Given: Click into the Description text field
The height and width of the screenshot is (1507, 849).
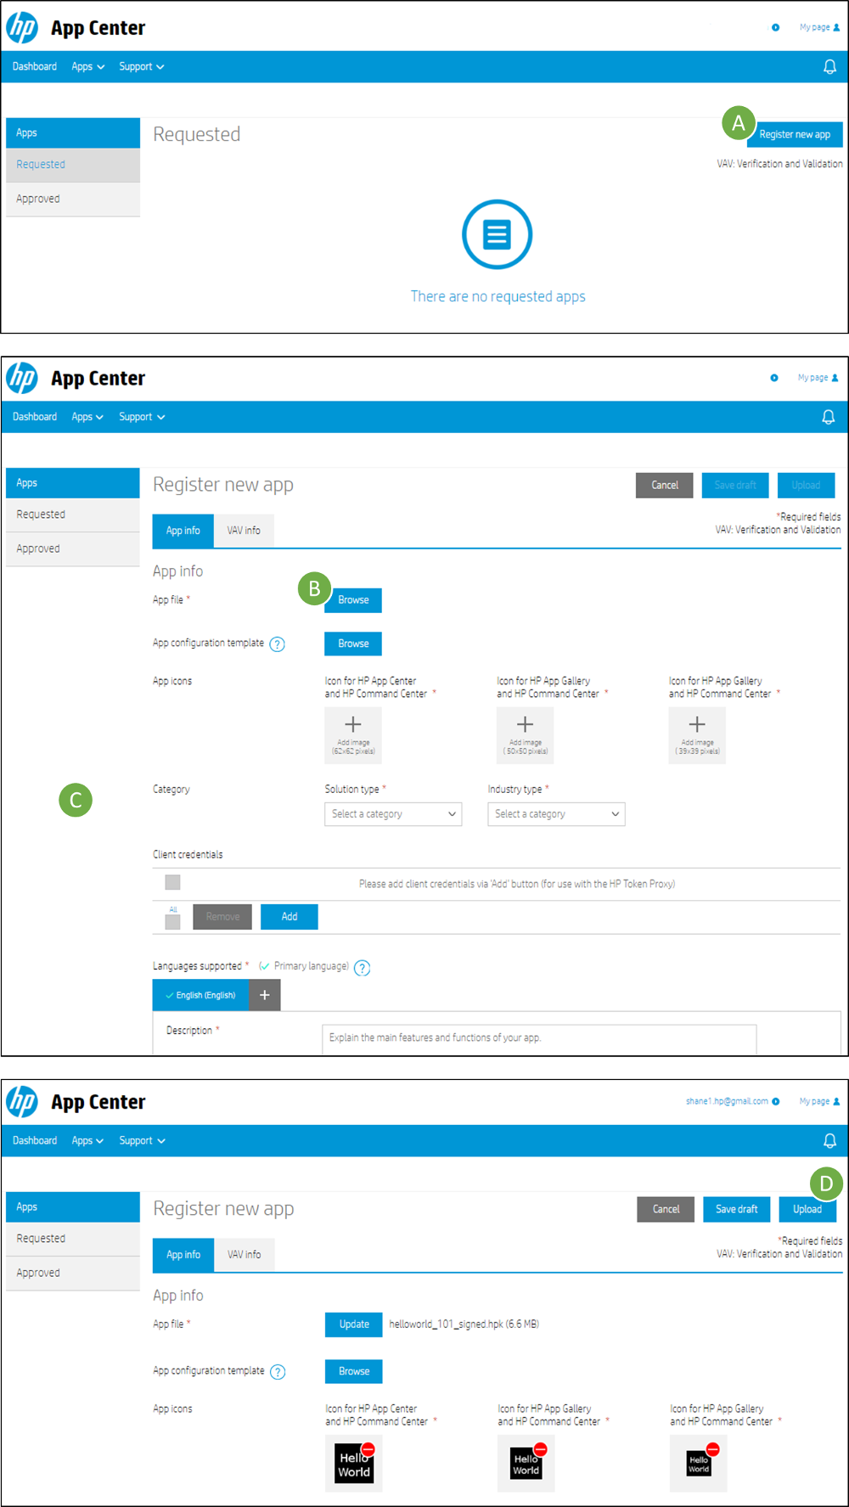Looking at the screenshot, I should pyautogui.click(x=539, y=1038).
